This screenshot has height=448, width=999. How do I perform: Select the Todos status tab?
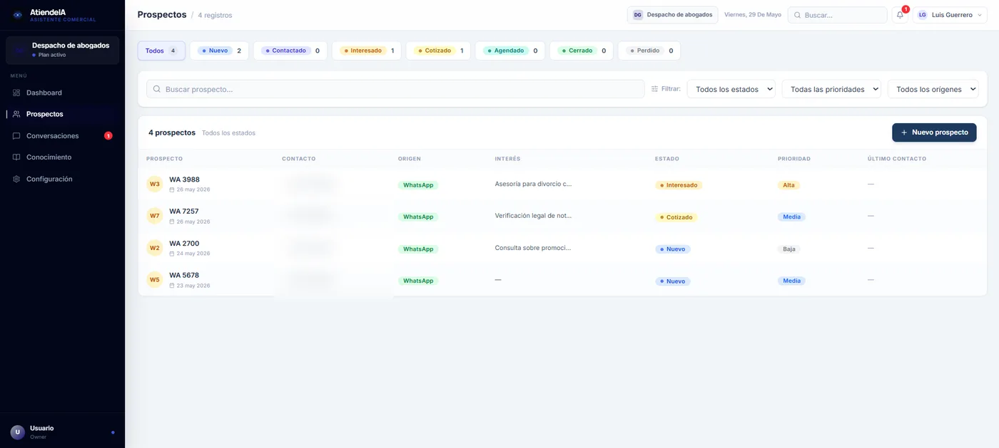pos(161,51)
